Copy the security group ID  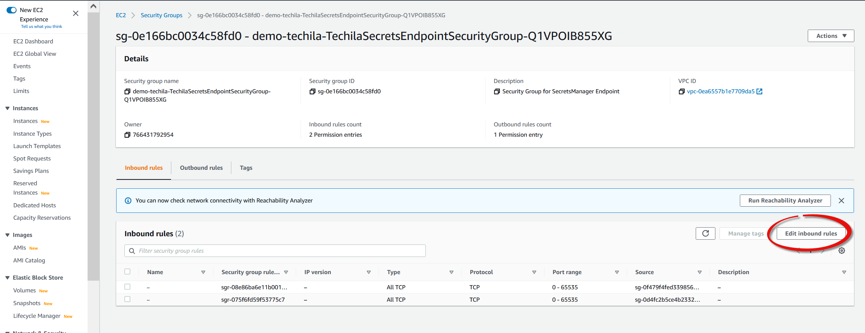(312, 92)
